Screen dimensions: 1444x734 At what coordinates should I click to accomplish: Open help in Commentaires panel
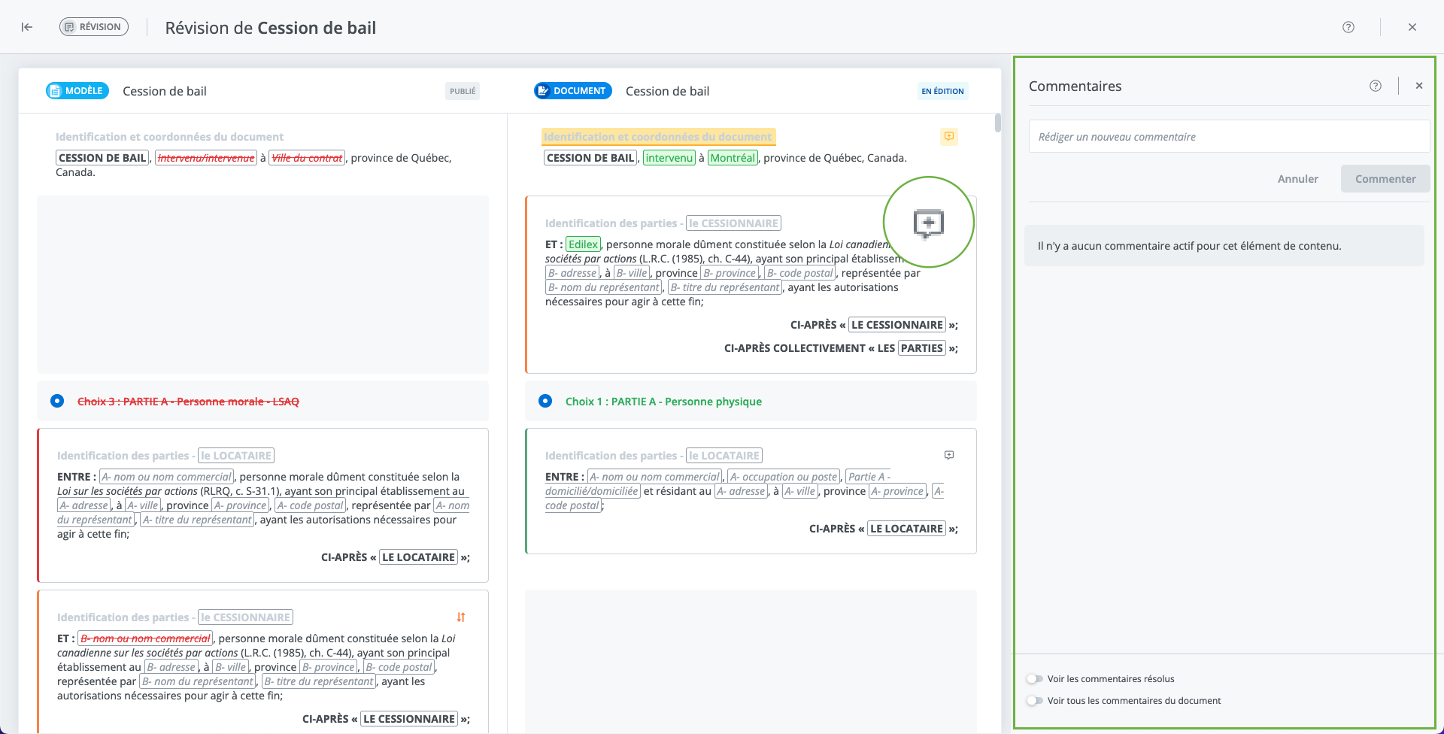coord(1376,86)
